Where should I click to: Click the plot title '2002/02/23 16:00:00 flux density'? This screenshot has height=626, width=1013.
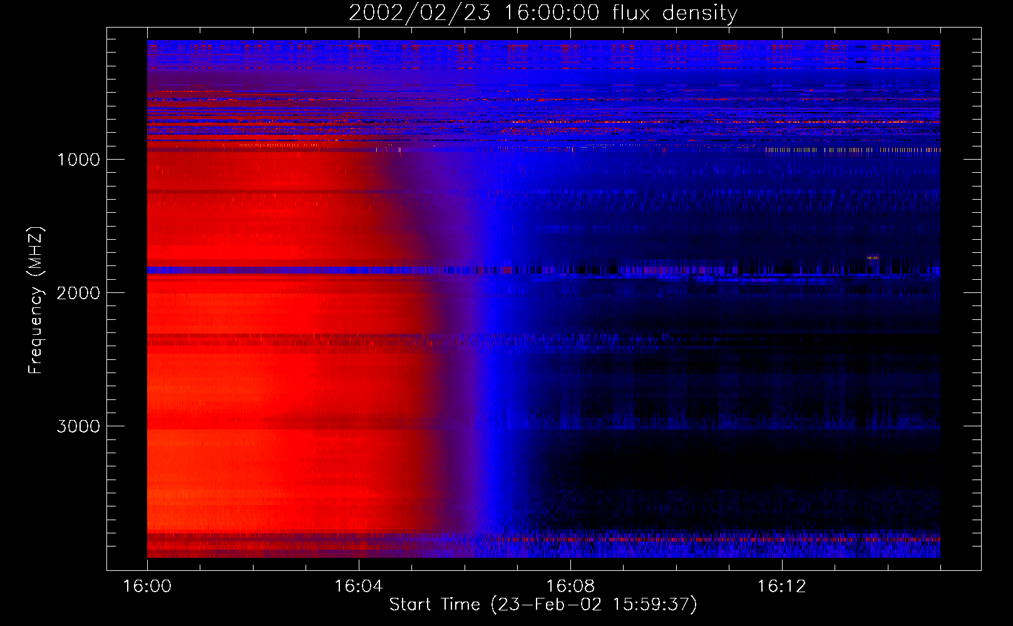(543, 13)
